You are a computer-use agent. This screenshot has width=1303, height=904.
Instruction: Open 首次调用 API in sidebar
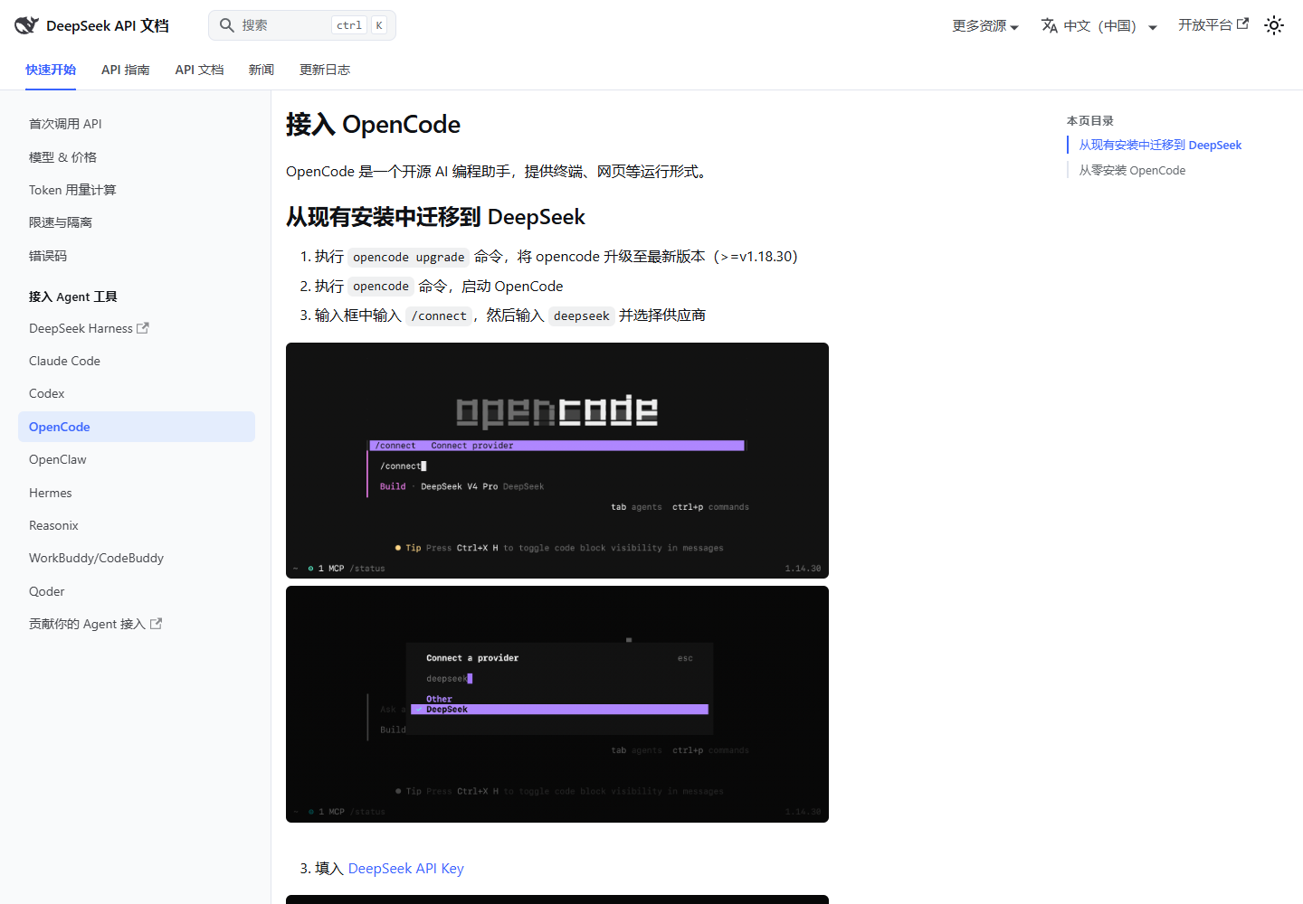137,124
